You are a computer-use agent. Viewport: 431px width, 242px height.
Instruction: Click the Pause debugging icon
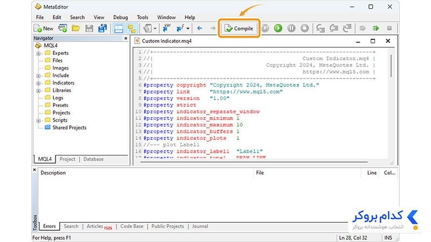pos(291,28)
